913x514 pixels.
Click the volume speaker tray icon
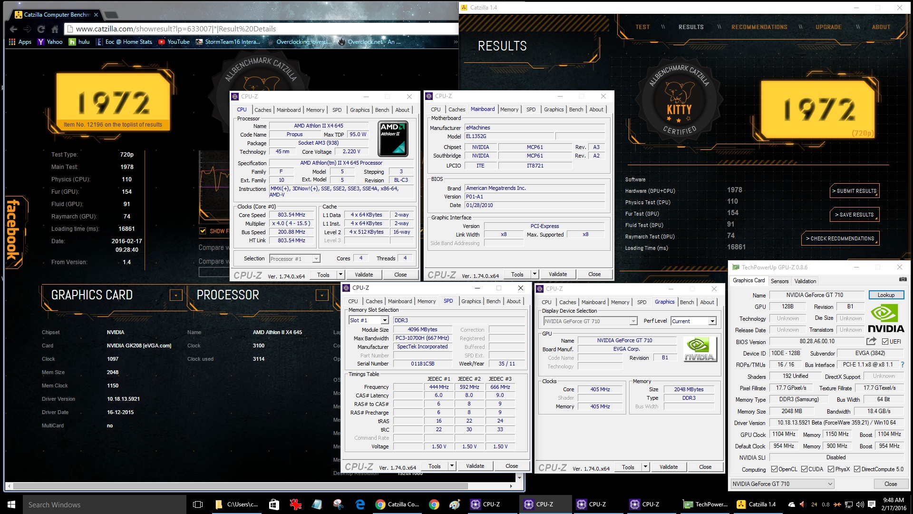(x=860, y=504)
